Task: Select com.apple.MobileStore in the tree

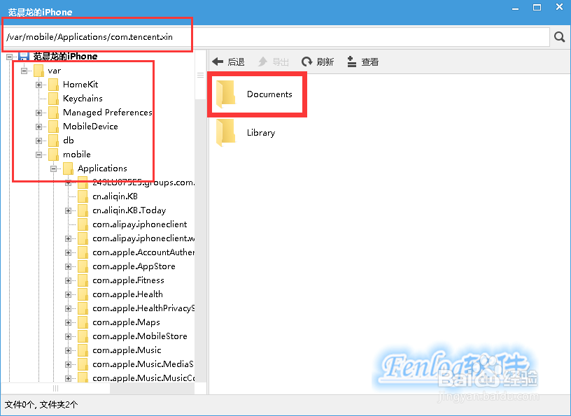Action: (x=140, y=336)
